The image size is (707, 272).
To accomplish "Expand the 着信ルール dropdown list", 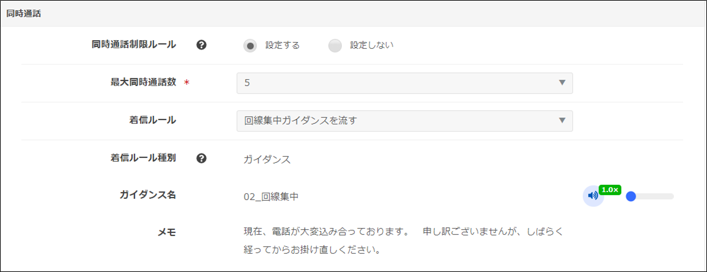I will coord(404,121).
